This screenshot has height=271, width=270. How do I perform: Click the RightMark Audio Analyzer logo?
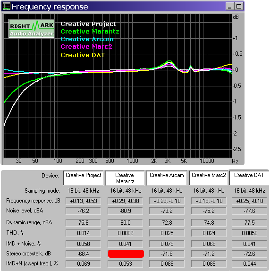pyautogui.click(x=32, y=28)
